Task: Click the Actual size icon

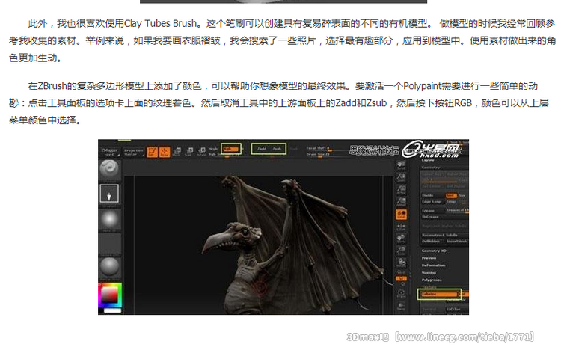Action: [x=401, y=190]
